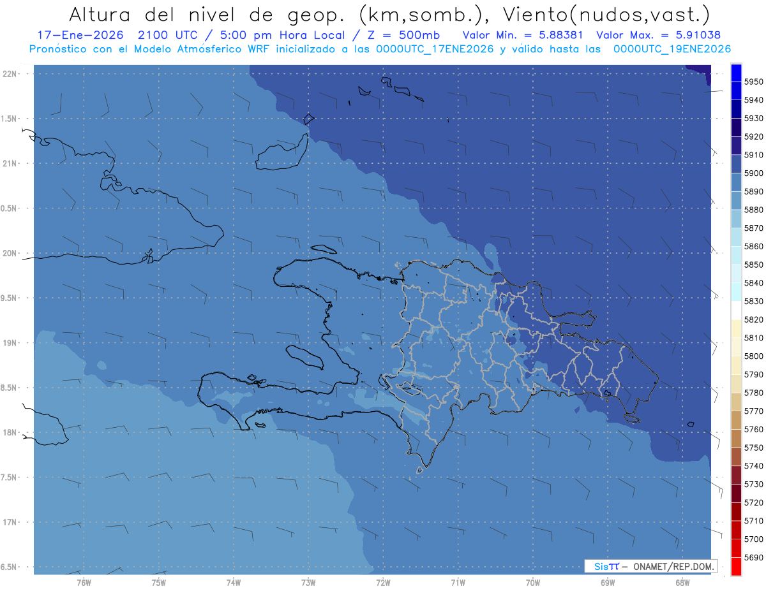Click the '74W' longitude label
Image resolution: width=766 pixels, height=591 pixels.
pyautogui.click(x=233, y=583)
